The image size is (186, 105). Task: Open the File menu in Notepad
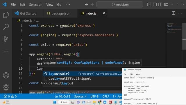pos(125,74)
